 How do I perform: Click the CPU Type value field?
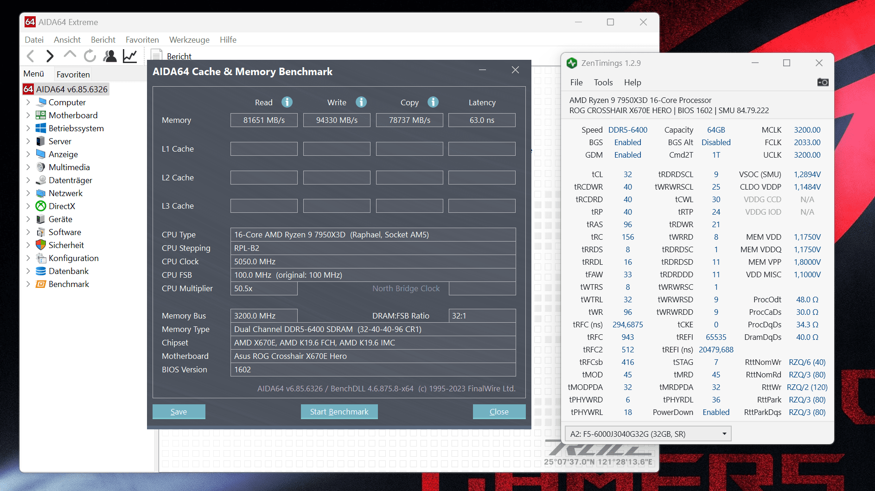[x=373, y=235]
